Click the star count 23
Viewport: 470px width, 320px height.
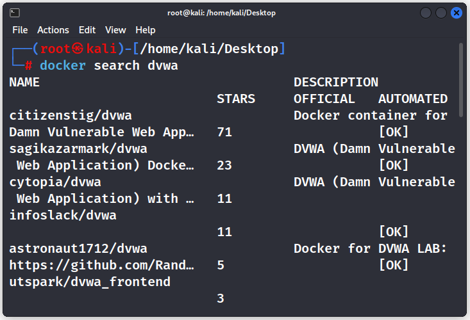click(x=224, y=165)
